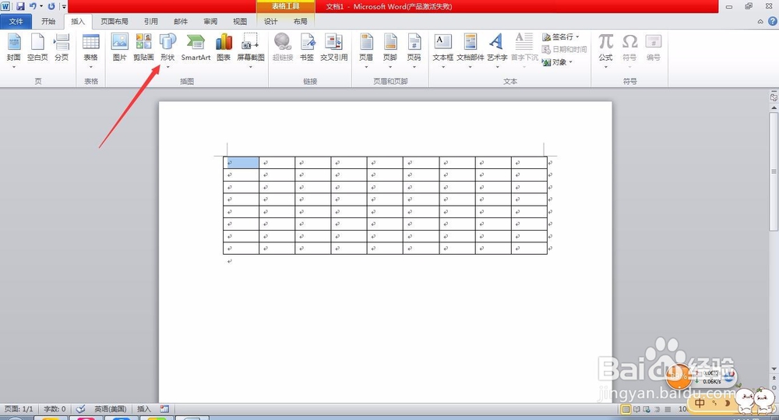Open Customize Quick Access Toolbar dropdown
Viewport: 779px width, 420px height.
[x=64, y=6]
